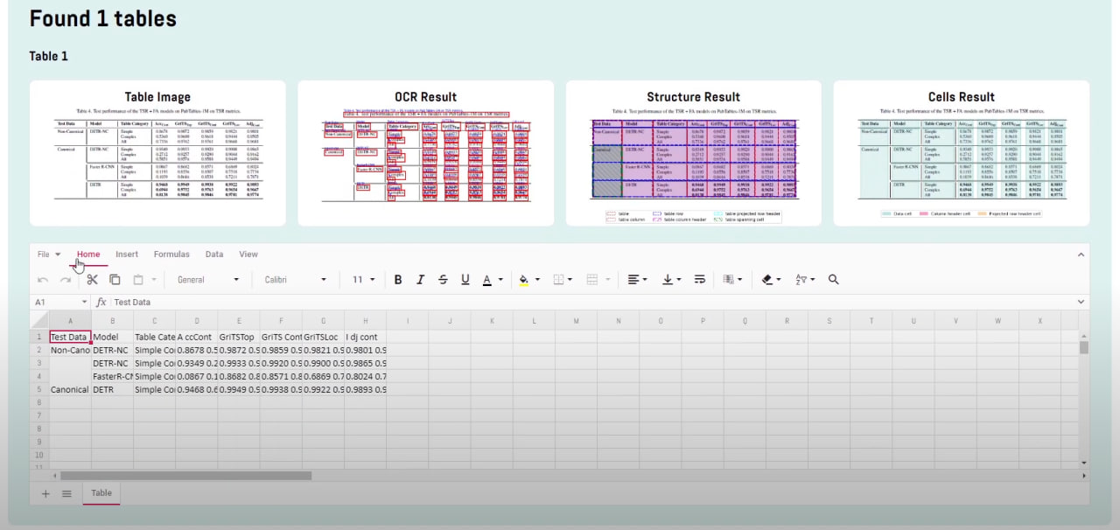Select the cell containing DETR in row 5
Image resolution: width=1120 pixels, height=530 pixels.
pos(112,389)
